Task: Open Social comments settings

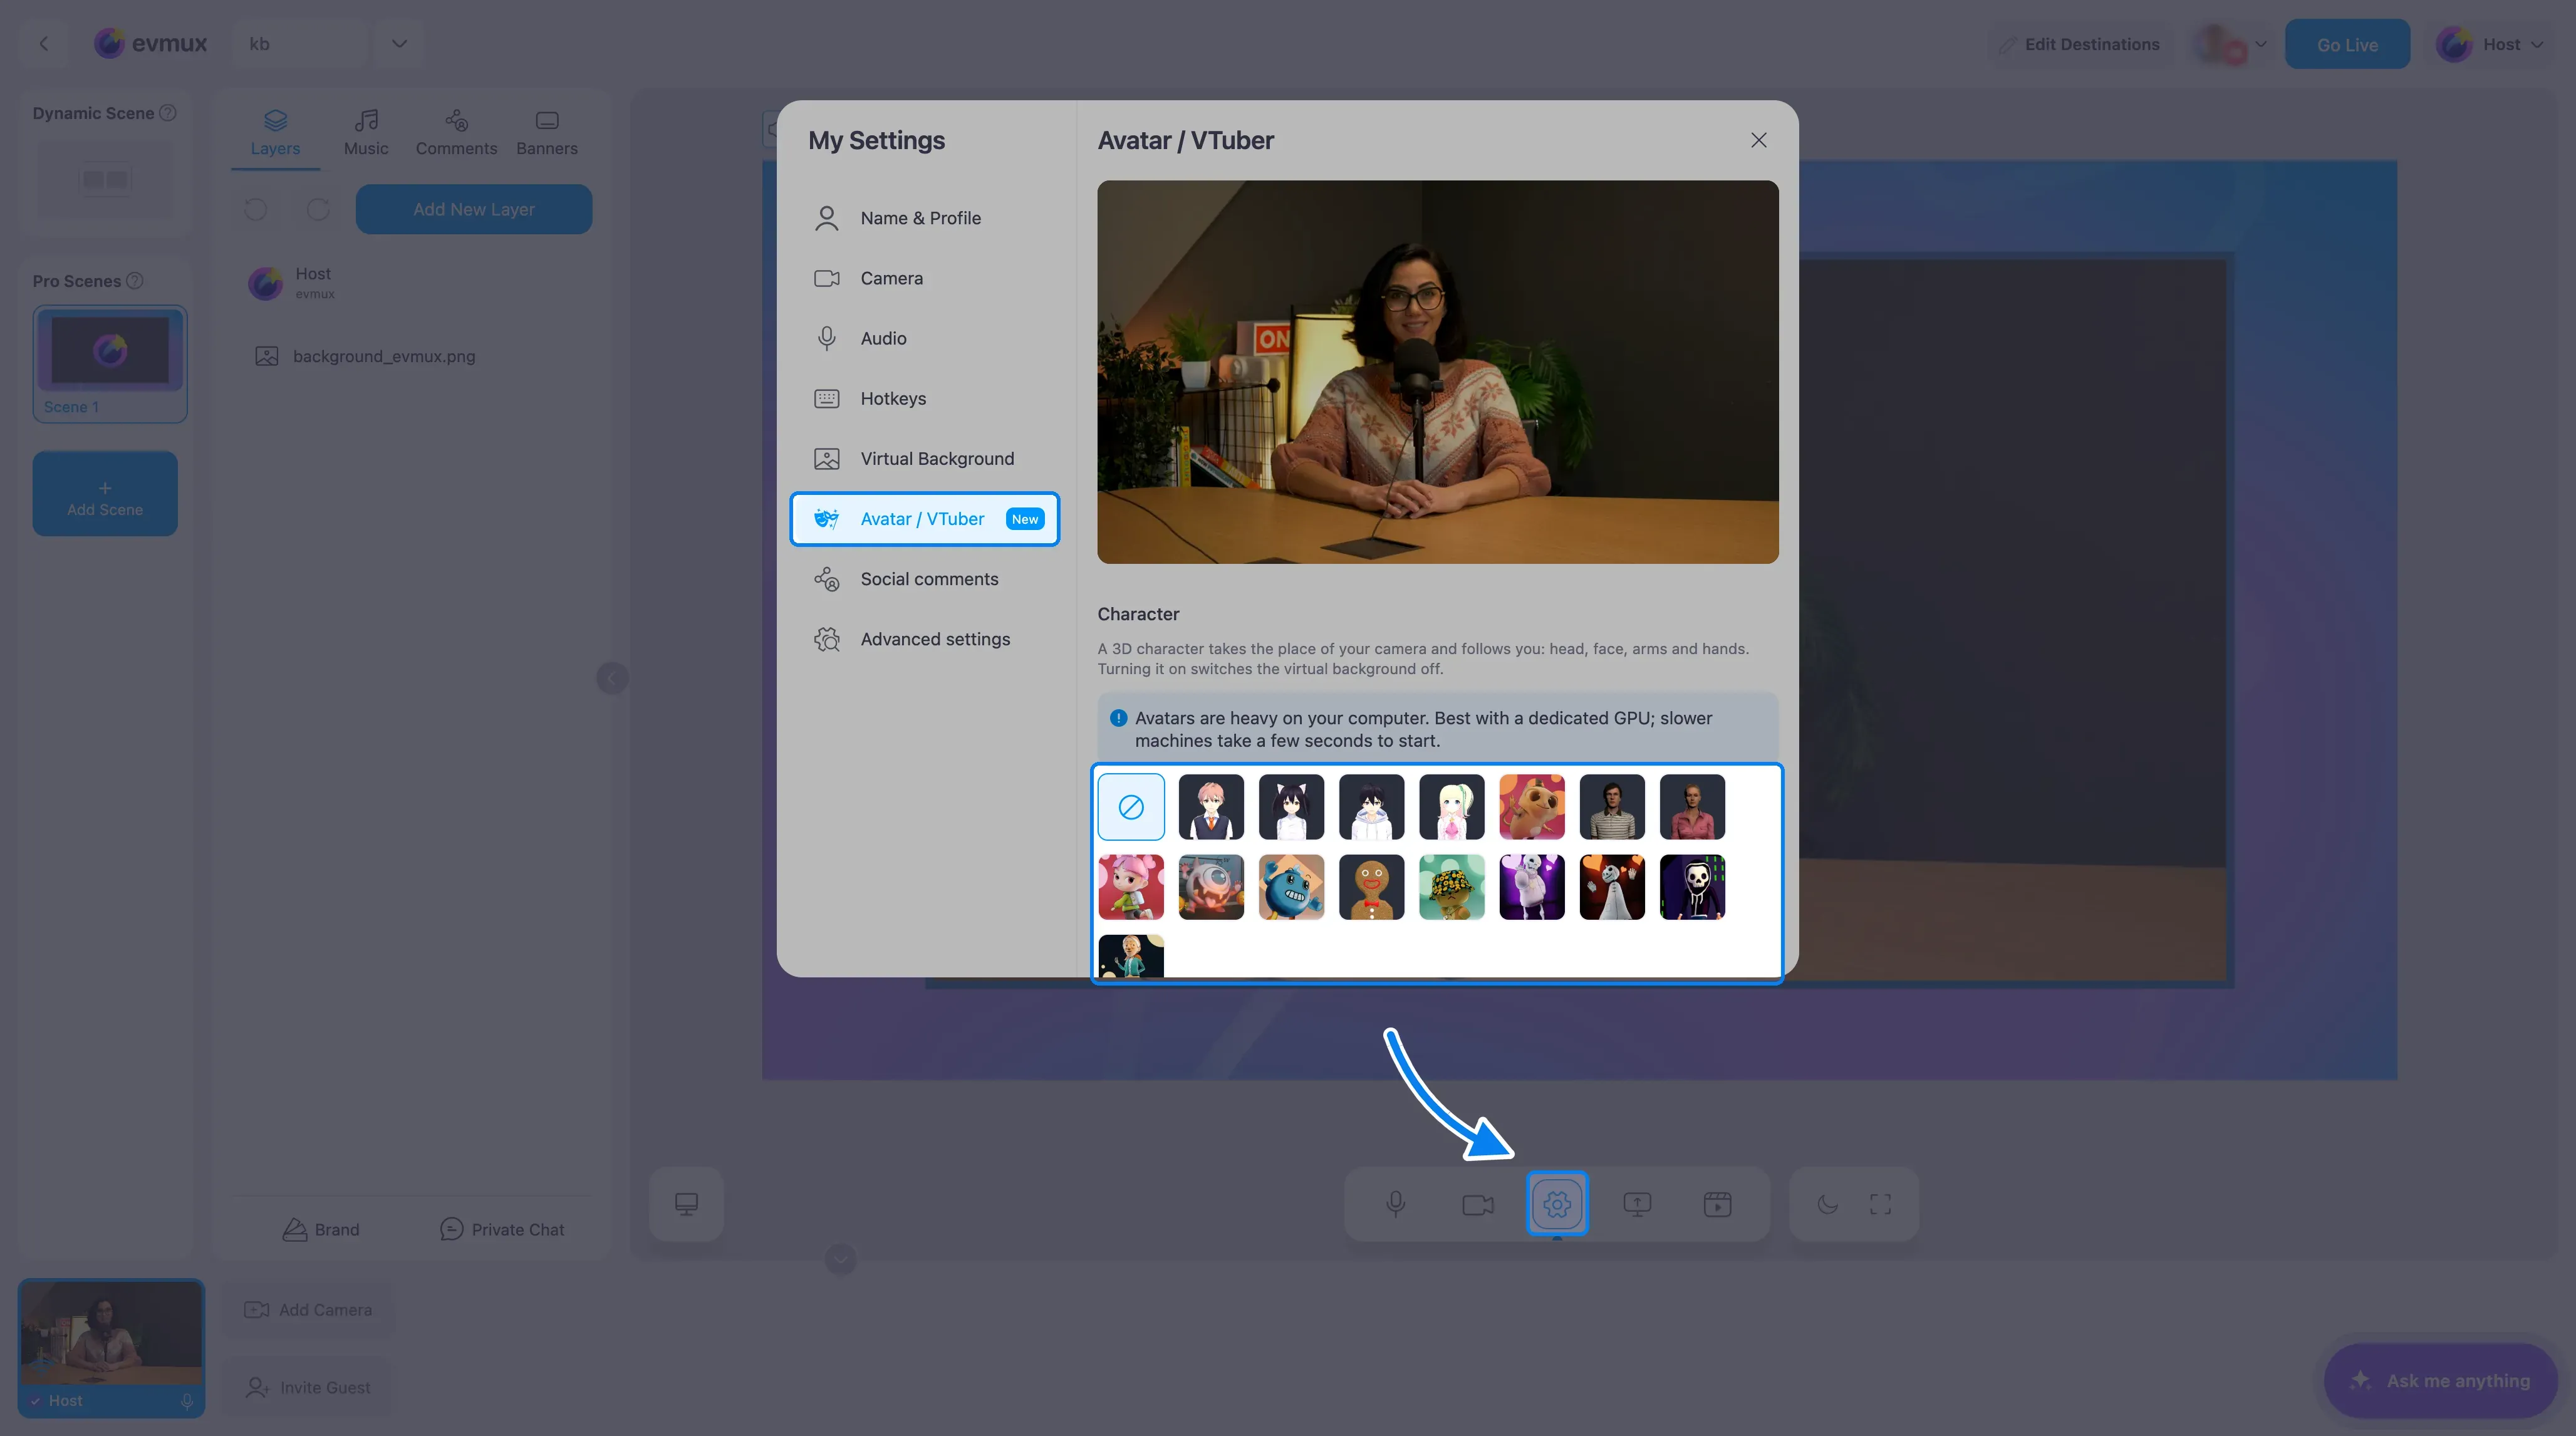Action: pos(924,579)
